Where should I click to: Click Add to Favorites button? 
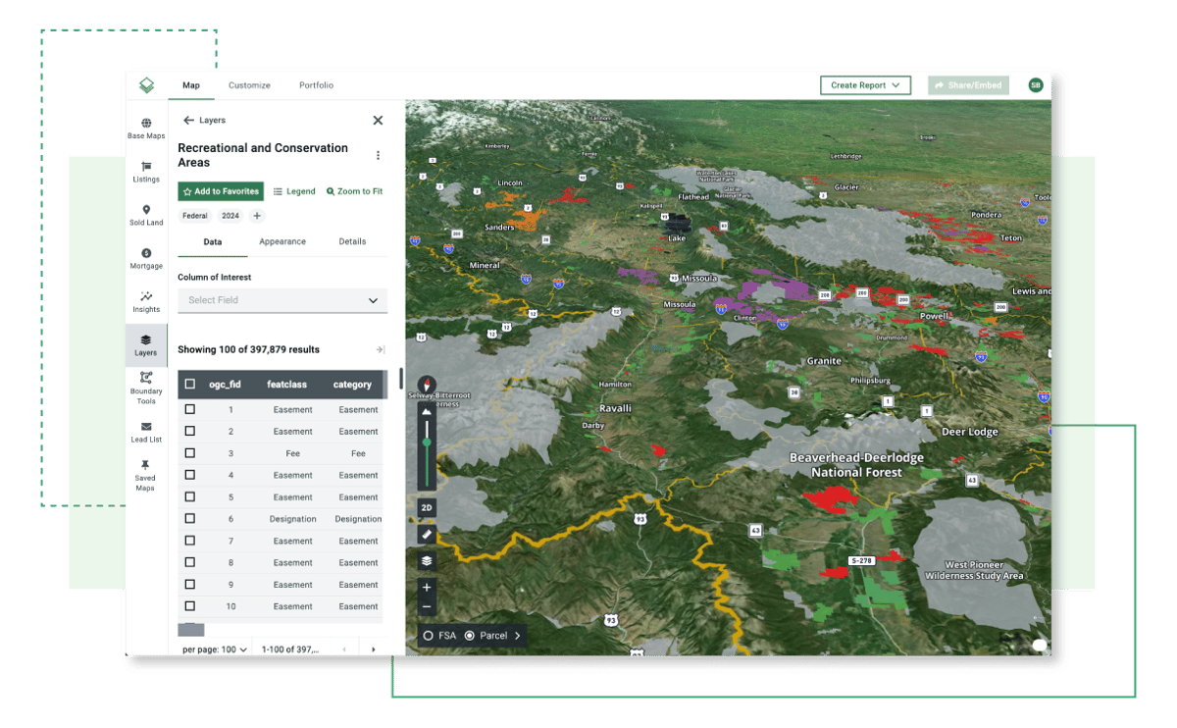pos(220,190)
